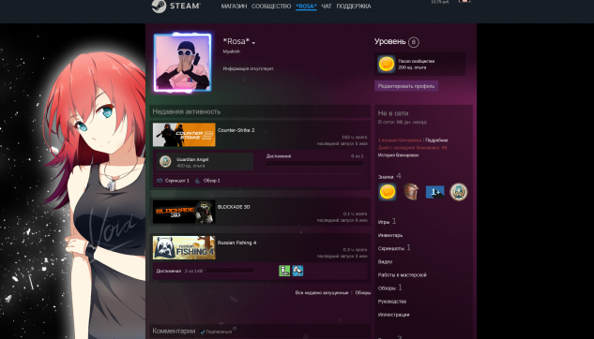Select the ПОДДЕРЖКА menu item

[x=354, y=6]
